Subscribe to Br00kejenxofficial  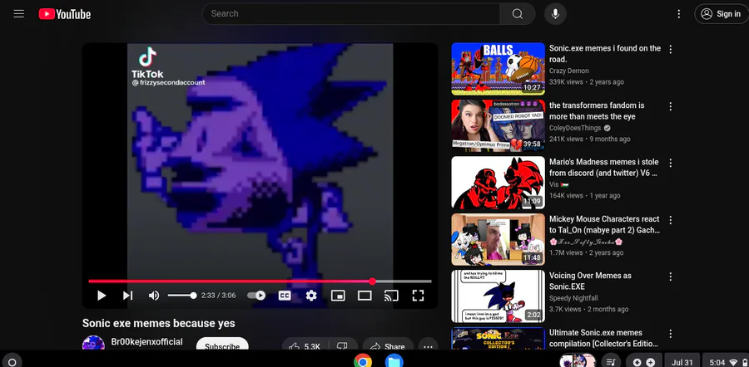tap(222, 344)
